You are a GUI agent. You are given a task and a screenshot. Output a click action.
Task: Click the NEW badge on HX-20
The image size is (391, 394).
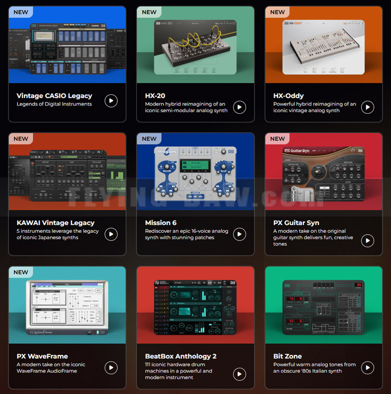(x=149, y=12)
